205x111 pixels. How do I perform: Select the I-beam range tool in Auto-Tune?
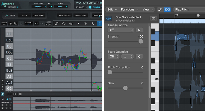(x=100, y=24)
